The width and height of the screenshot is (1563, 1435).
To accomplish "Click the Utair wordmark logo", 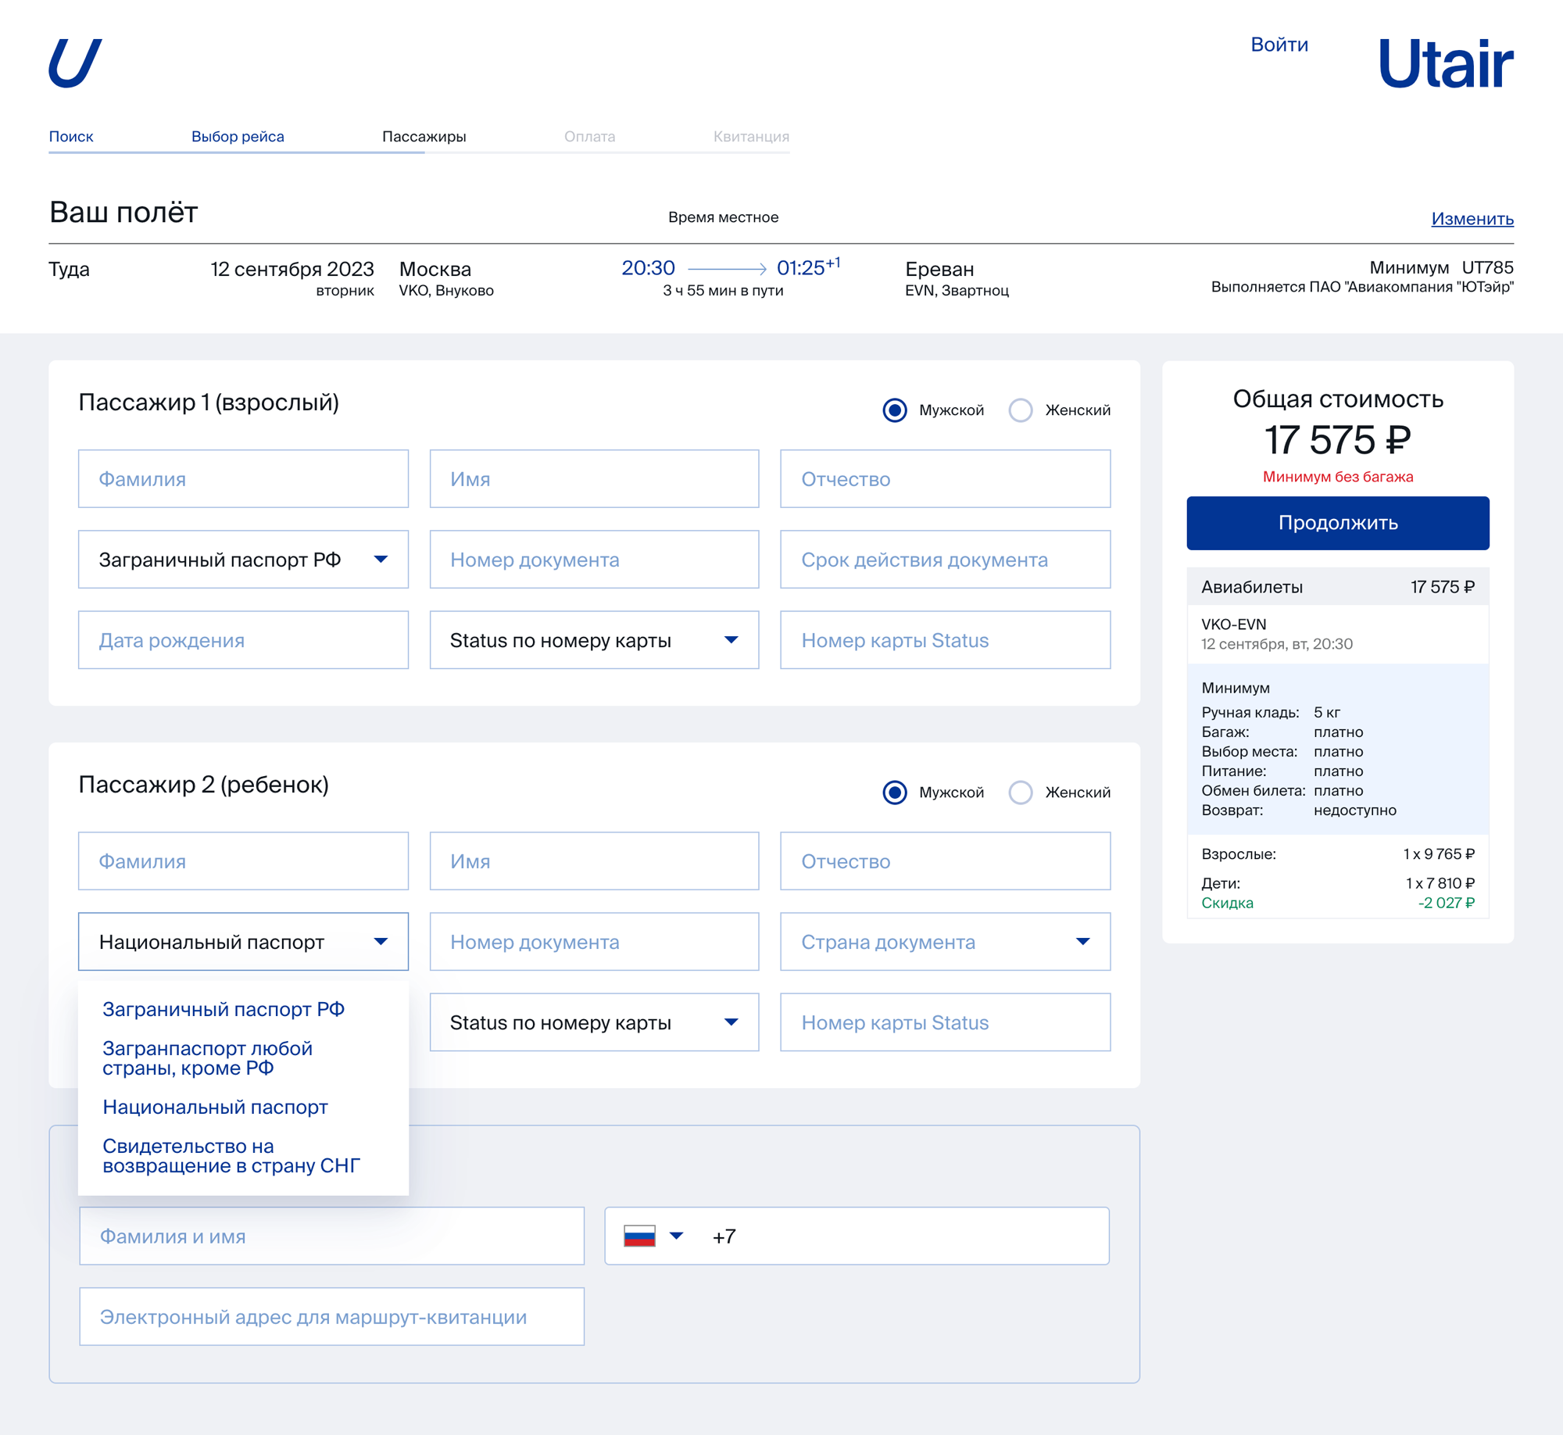I will (1446, 63).
